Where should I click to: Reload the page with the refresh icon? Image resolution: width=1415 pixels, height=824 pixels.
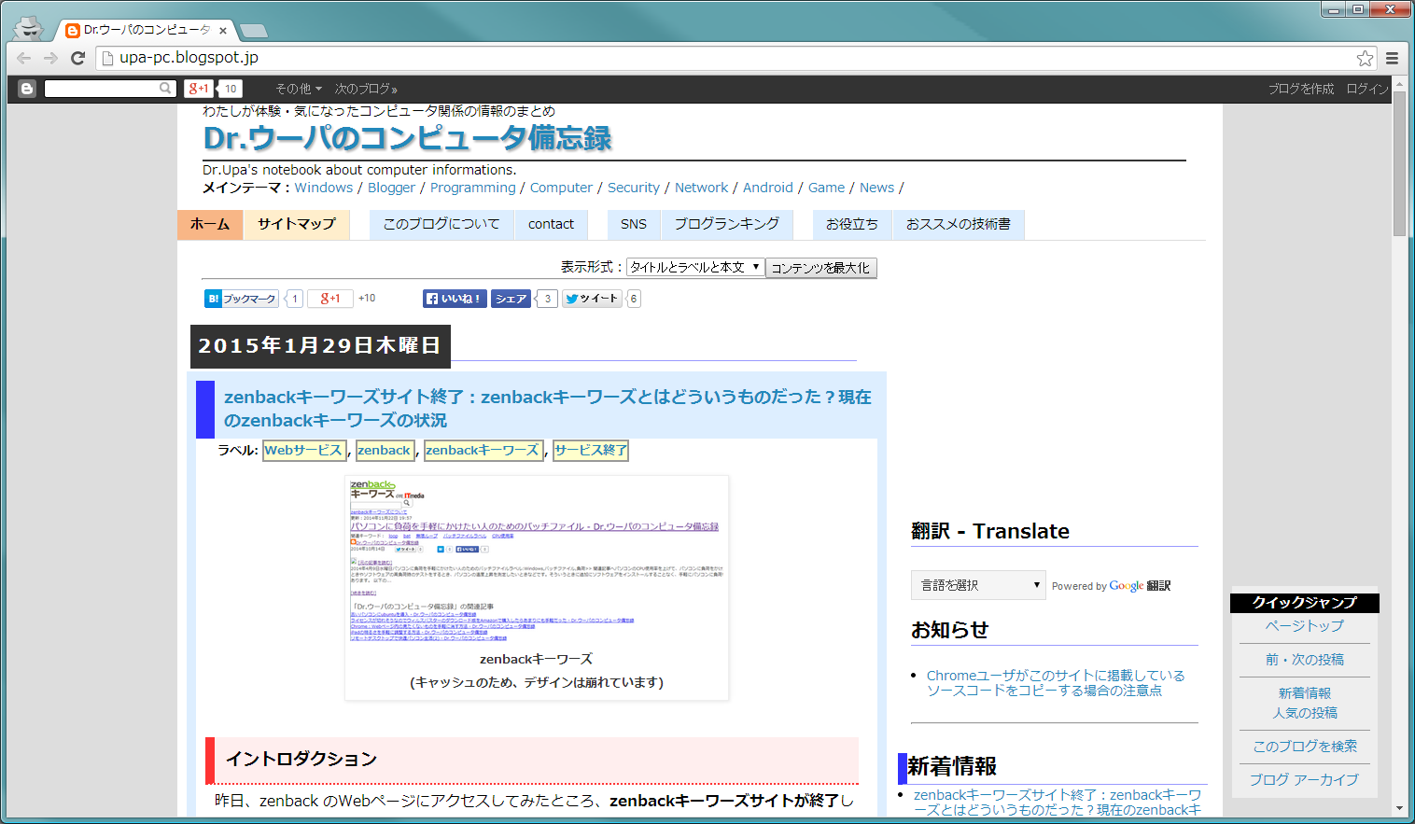click(78, 58)
